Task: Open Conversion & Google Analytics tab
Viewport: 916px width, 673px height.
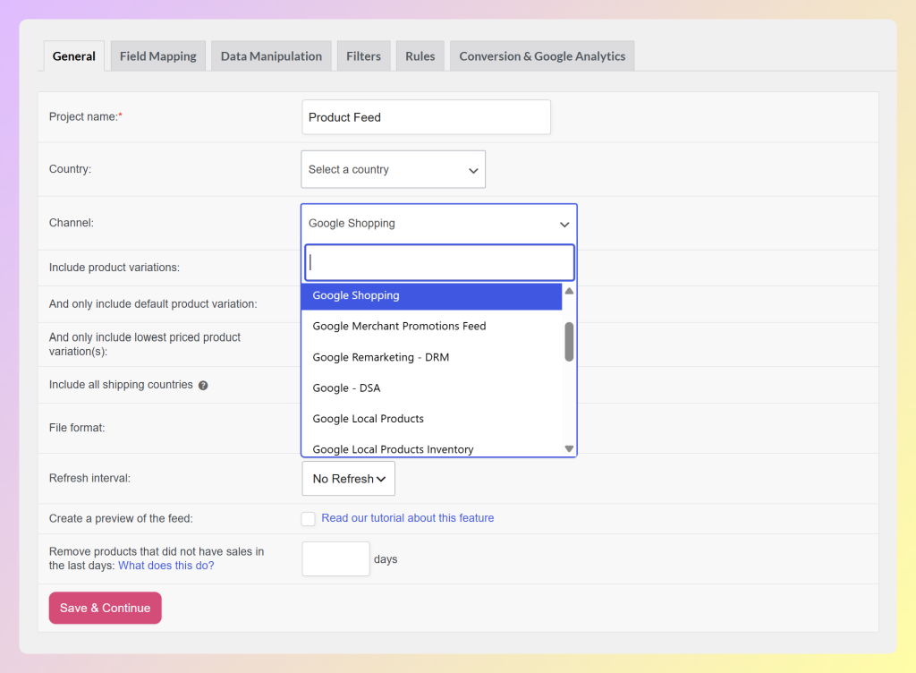Action: (x=542, y=56)
